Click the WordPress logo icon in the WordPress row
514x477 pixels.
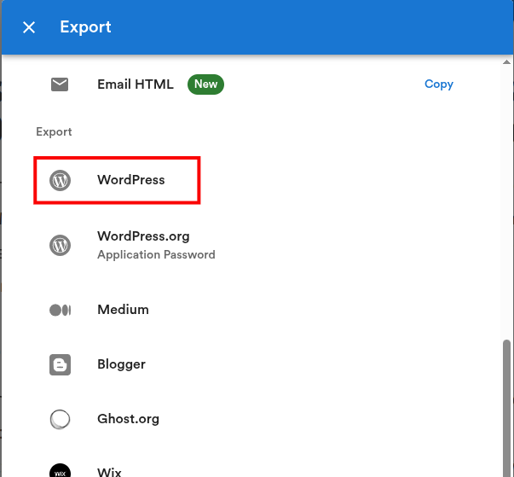[x=60, y=180]
